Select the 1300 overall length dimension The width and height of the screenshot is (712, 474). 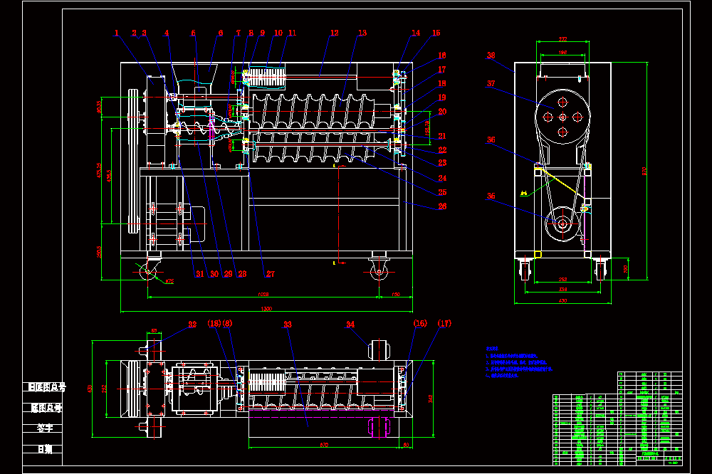pos(266,309)
